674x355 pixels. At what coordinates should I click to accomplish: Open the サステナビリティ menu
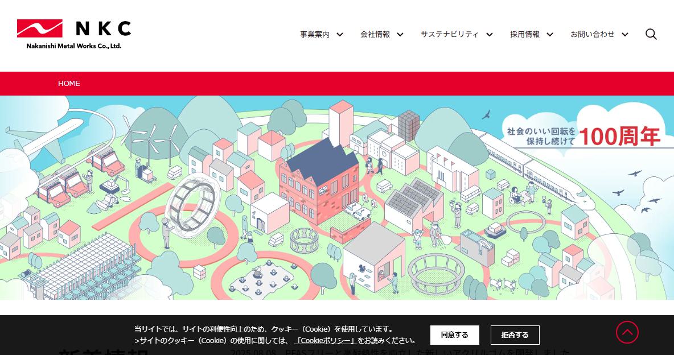449,34
